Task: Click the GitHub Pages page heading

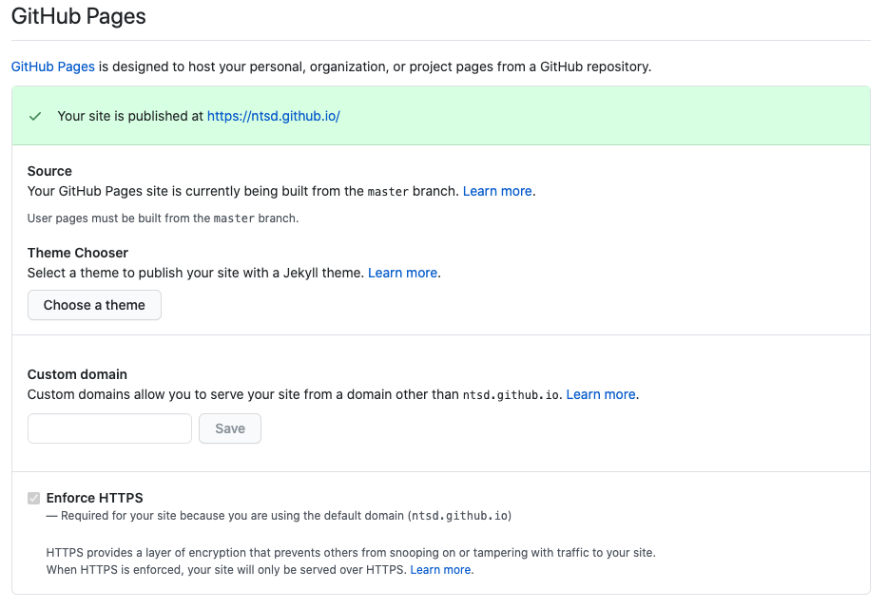Action: pyautogui.click(x=78, y=16)
